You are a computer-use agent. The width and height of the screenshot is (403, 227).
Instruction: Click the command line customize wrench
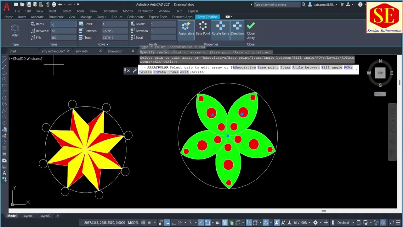[x=135, y=71]
